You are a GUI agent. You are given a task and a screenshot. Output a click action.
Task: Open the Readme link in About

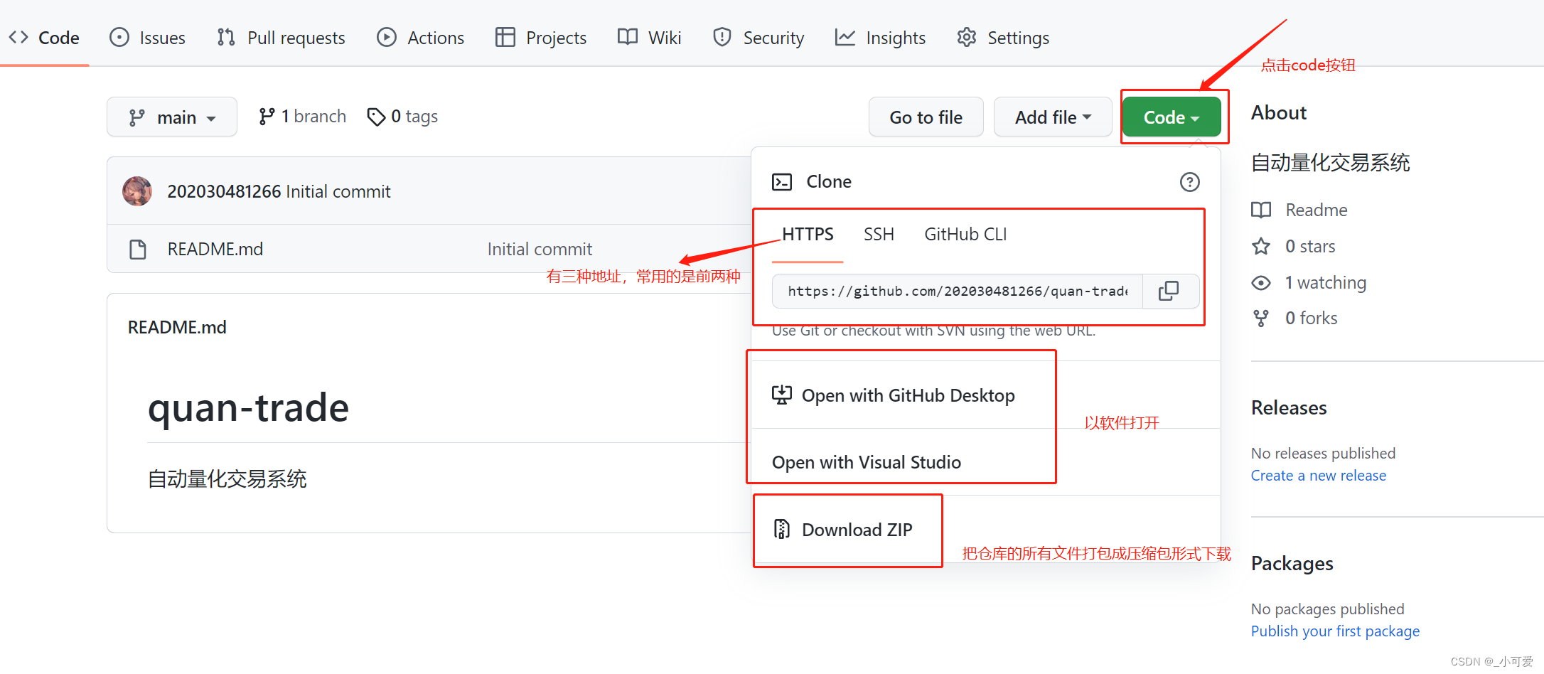pos(1316,210)
